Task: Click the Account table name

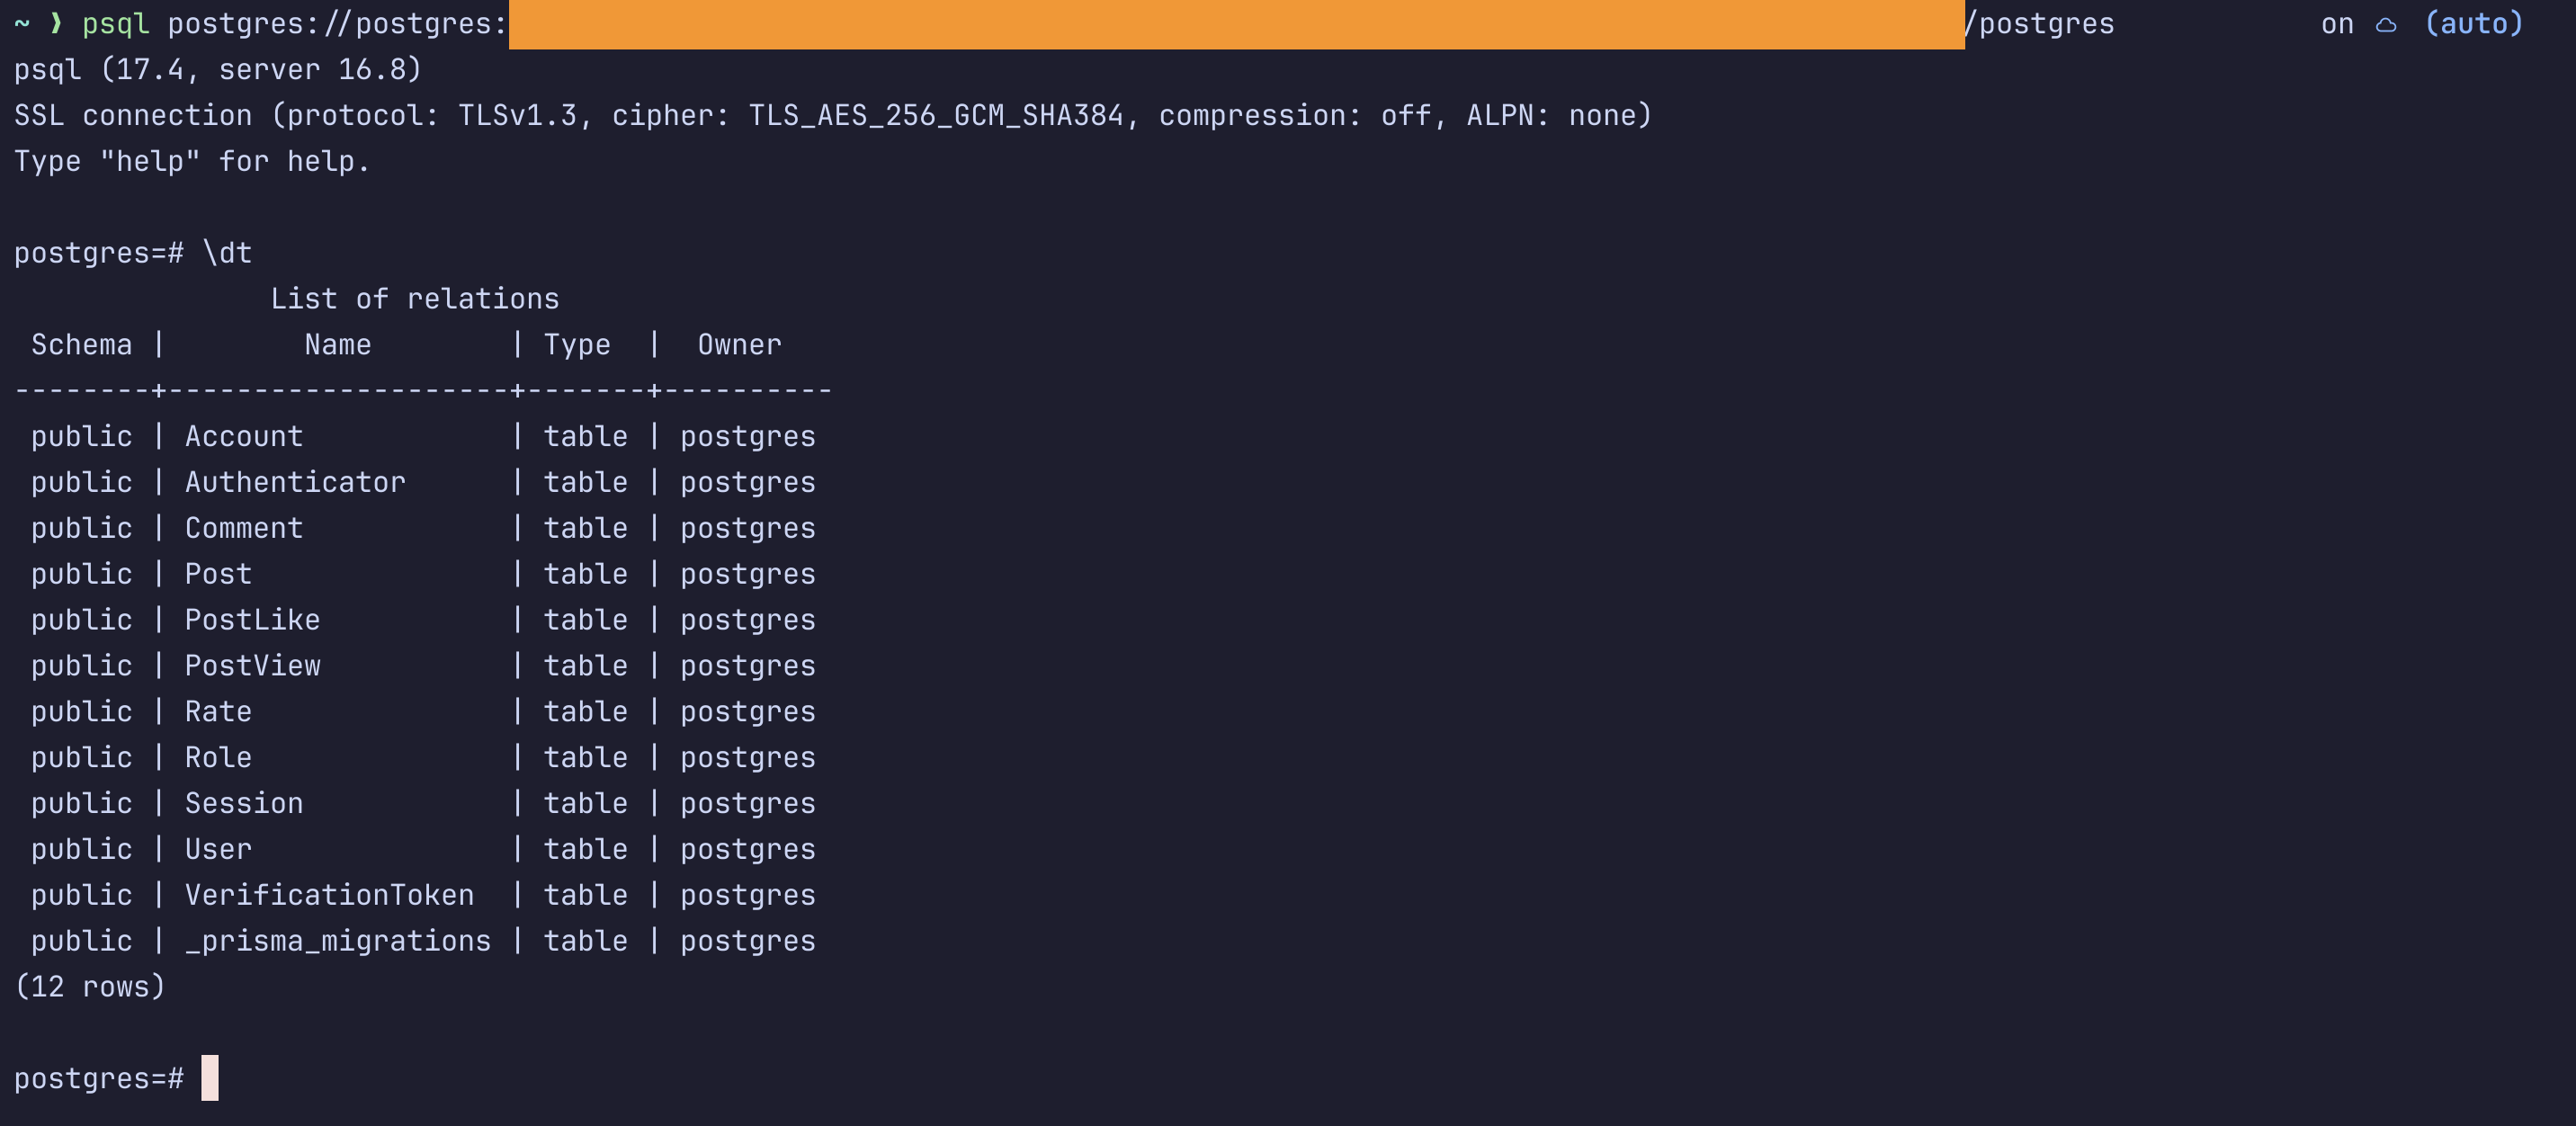Action: click(243, 437)
